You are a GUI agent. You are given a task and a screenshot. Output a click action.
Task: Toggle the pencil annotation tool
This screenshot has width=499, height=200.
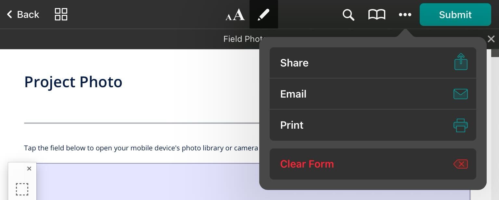(263, 15)
